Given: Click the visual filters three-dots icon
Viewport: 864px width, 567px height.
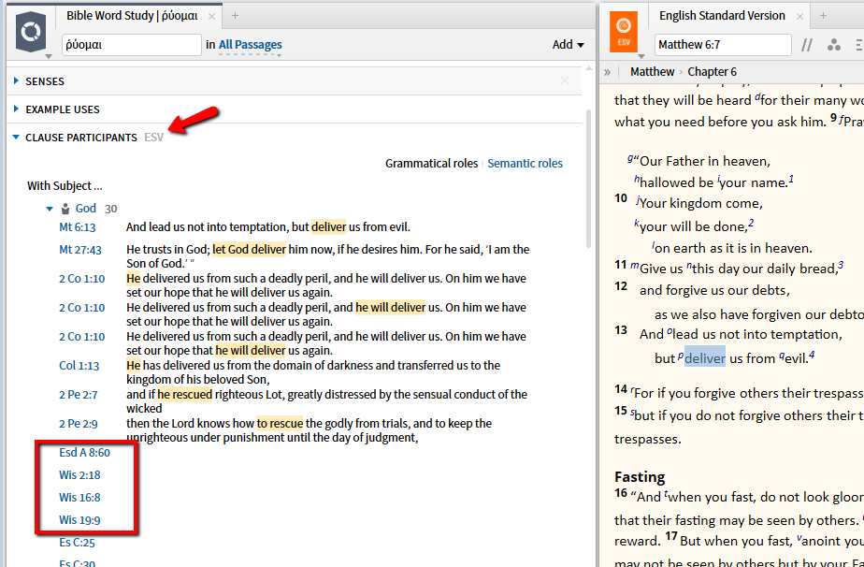Looking at the screenshot, I should point(834,45).
